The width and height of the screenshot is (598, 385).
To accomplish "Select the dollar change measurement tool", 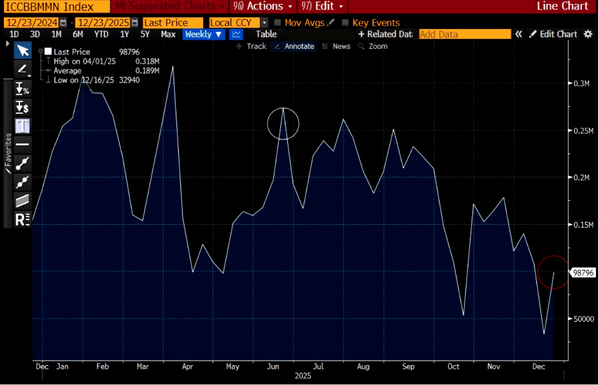I will click(23, 107).
